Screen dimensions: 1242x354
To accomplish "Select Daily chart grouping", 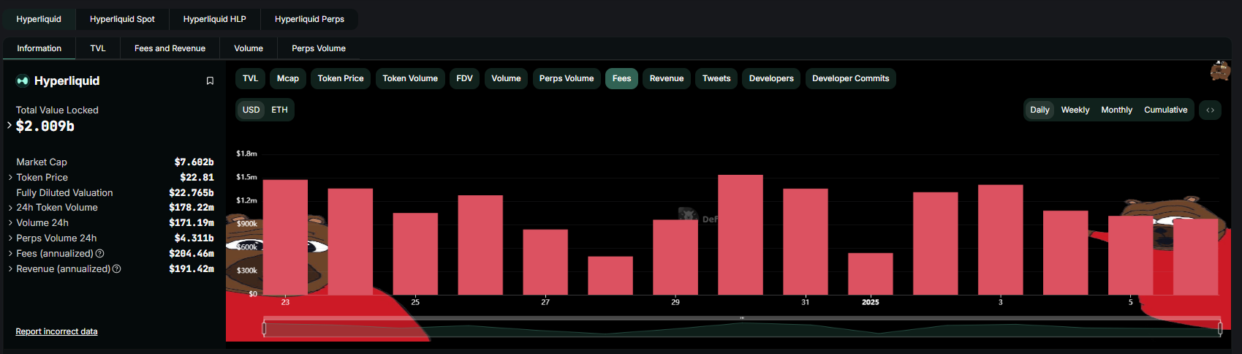I will pyautogui.click(x=1040, y=110).
